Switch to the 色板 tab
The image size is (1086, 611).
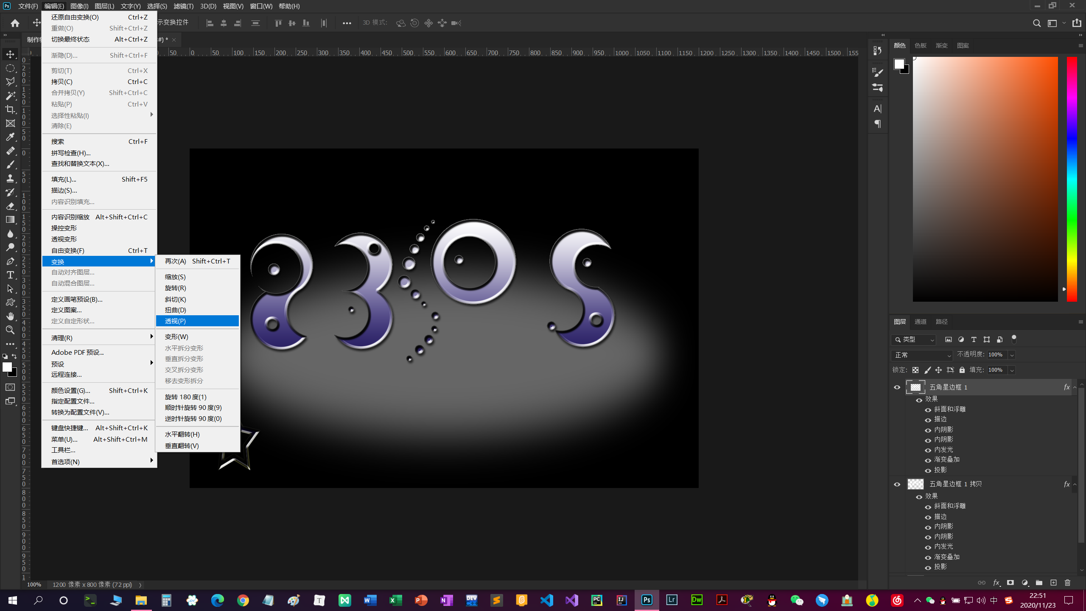920,45
